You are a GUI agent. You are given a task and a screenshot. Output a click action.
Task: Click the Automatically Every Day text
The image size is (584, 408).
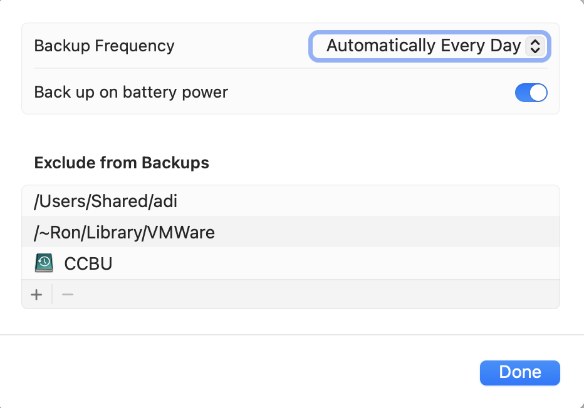[424, 46]
